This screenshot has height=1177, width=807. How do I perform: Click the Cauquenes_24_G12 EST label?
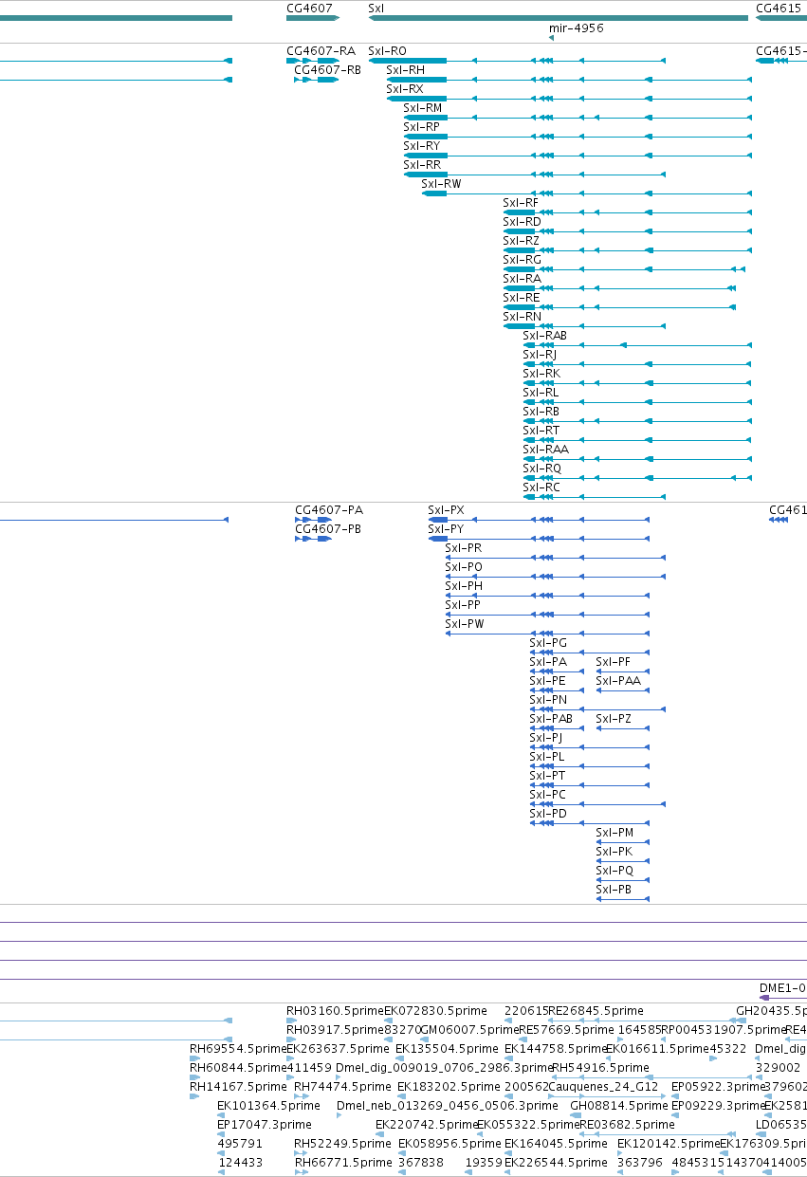603,1087
